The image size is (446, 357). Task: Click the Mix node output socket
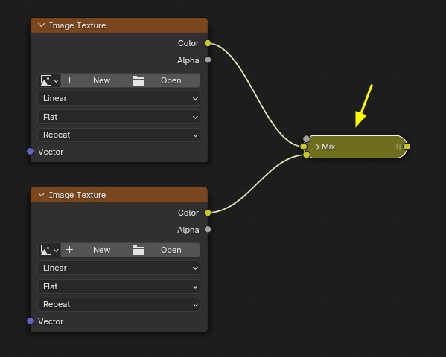[x=407, y=147]
